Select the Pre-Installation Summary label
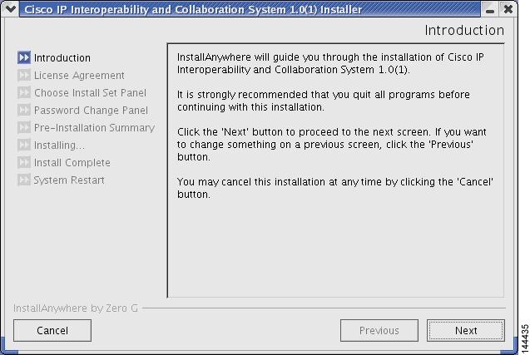The height and width of the screenshot is (355, 530). point(94,128)
